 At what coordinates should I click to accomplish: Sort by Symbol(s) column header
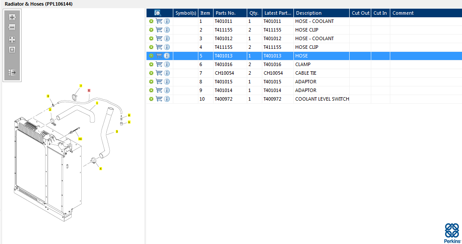coord(186,13)
